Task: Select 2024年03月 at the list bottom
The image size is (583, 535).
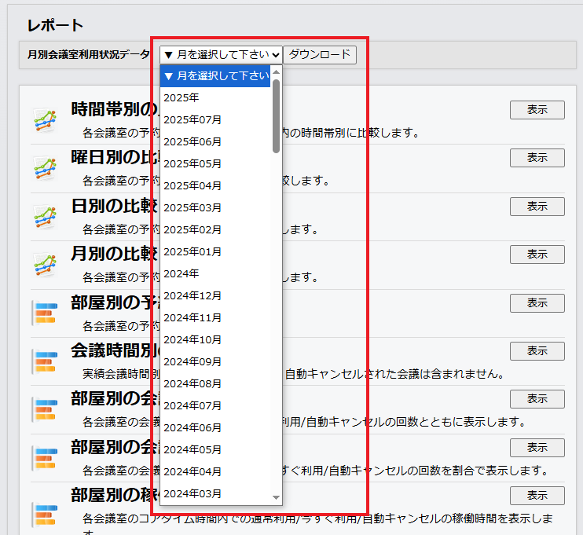Action: click(192, 493)
